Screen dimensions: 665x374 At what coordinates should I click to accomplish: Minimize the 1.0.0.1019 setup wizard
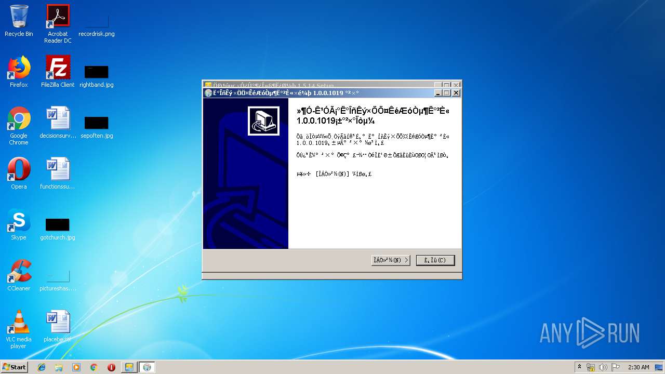tap(438, 93)
